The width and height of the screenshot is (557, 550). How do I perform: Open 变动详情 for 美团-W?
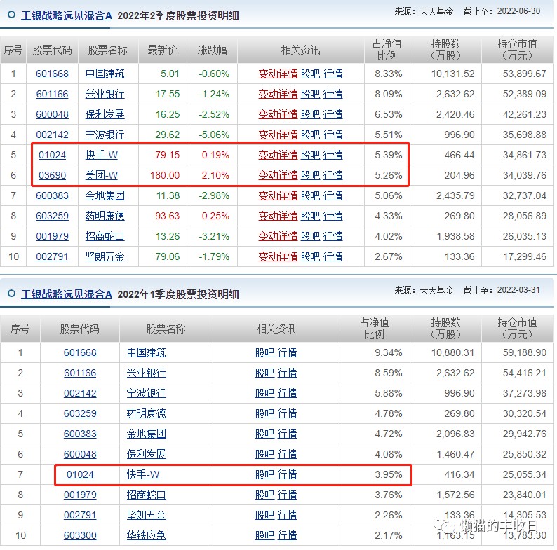coord(278,175)
